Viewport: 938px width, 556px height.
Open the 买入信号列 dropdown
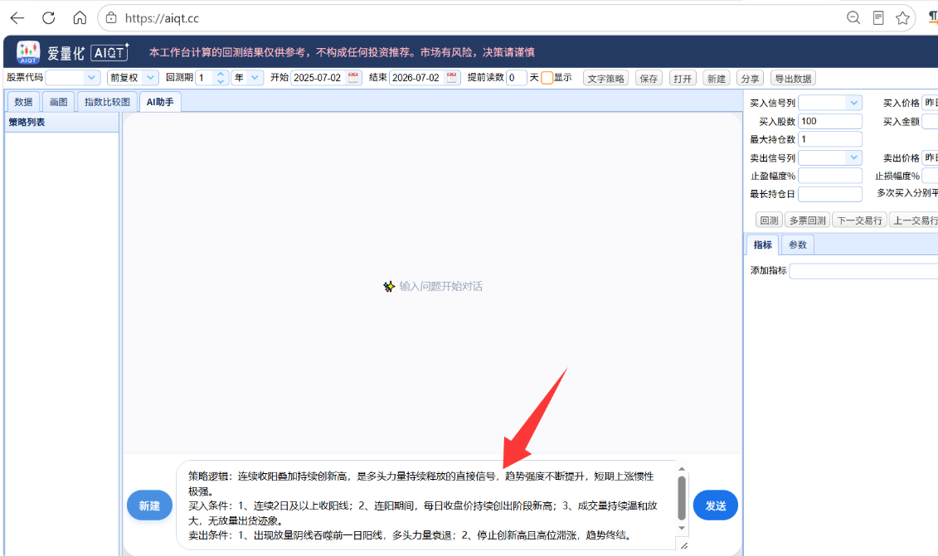coord(830,103)
